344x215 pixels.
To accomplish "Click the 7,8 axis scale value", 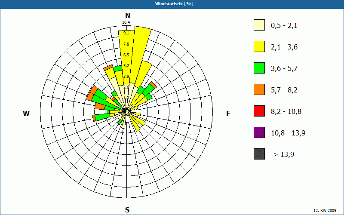I will pos(126,44).
